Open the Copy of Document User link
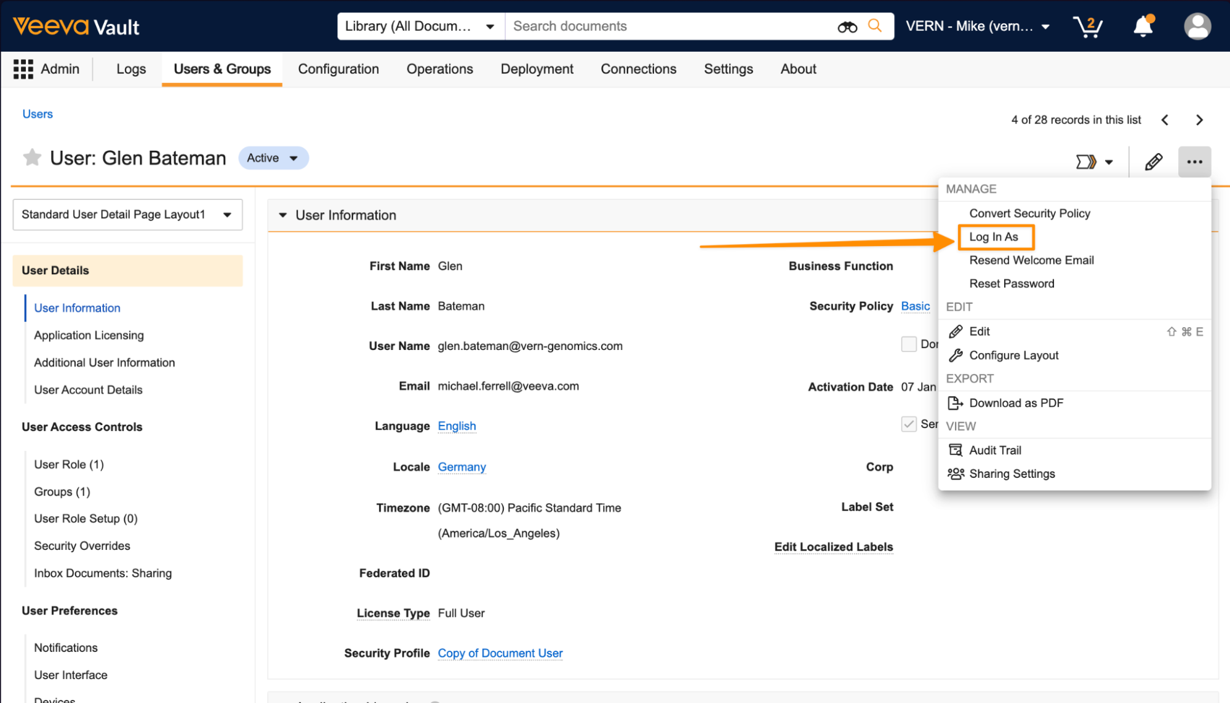The image size is (1230, 703). pyautogui.click(x=500, y=653)
